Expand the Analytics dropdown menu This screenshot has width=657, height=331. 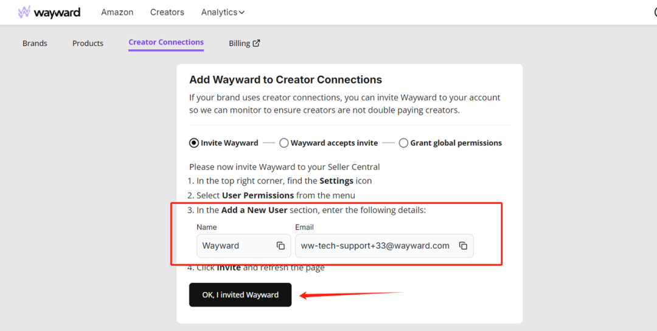pyautogui.click(x=223, y=12)
